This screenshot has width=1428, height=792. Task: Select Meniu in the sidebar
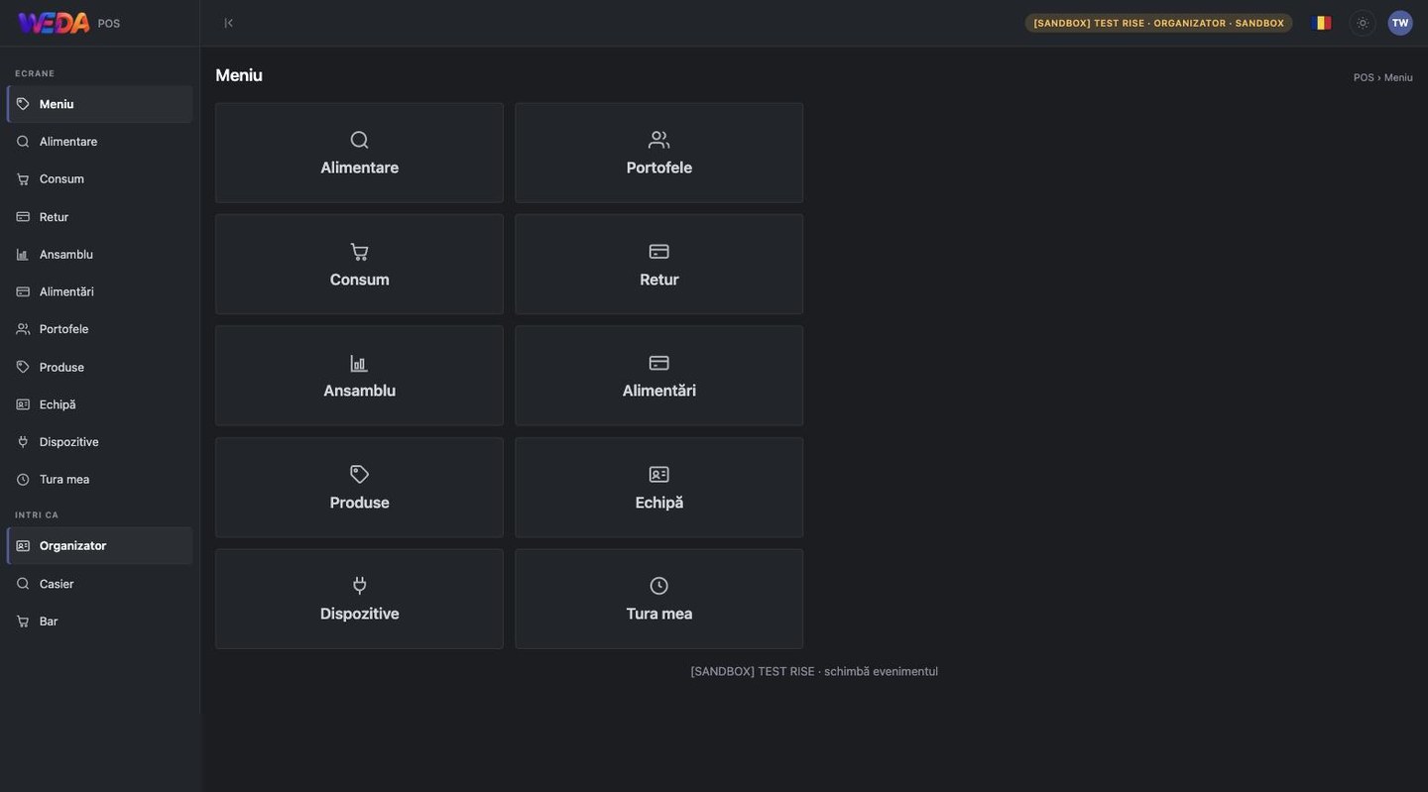100,104
